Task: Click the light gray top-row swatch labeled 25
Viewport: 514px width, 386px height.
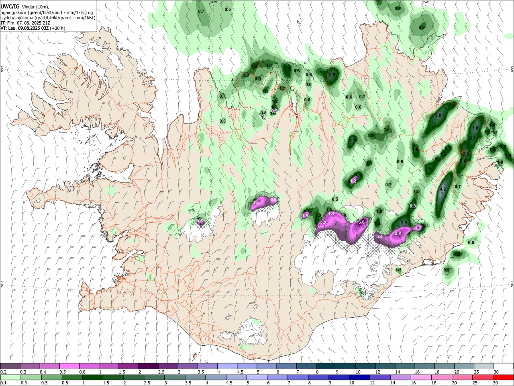Action: click(484, 366)
